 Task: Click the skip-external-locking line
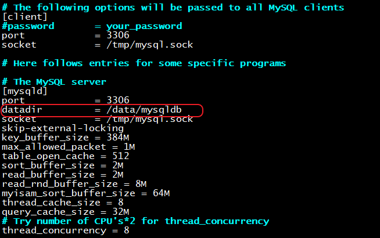[63, 128]
